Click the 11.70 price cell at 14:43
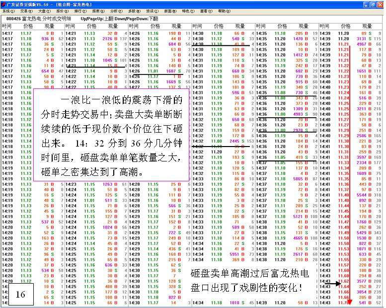 (x=343, y=303)
